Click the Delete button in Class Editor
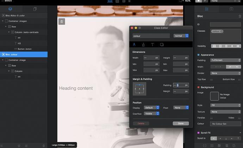The height and width of the screenshot is (148, 243). 141,123
